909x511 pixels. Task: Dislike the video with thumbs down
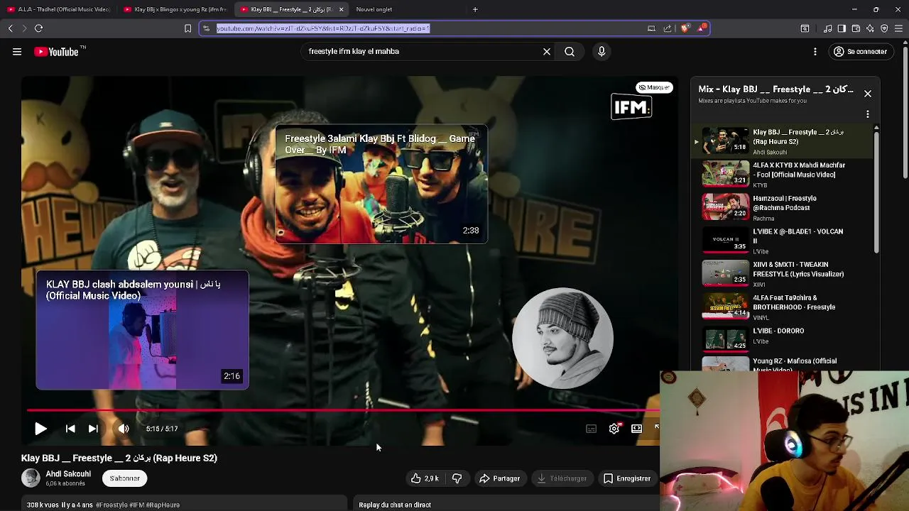pyautogui.click(x=457, y=478)
